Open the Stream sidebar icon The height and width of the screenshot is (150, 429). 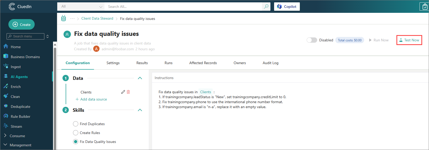6,126
